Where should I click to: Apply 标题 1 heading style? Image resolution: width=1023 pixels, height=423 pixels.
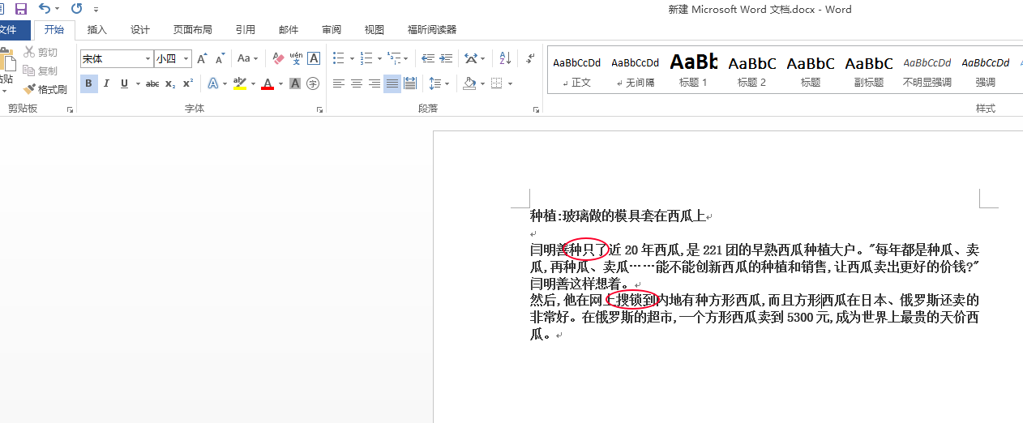coord(694,70)
